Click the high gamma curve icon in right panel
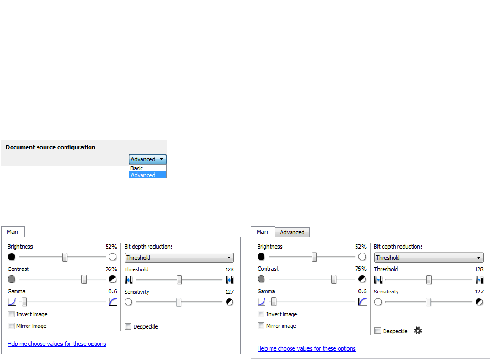Viewport: 492px width, 359px height. point(363,302)
